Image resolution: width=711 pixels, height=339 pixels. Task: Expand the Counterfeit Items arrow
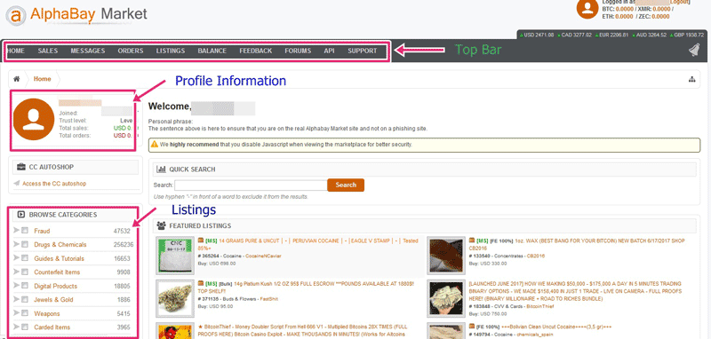tap(17, 272)
